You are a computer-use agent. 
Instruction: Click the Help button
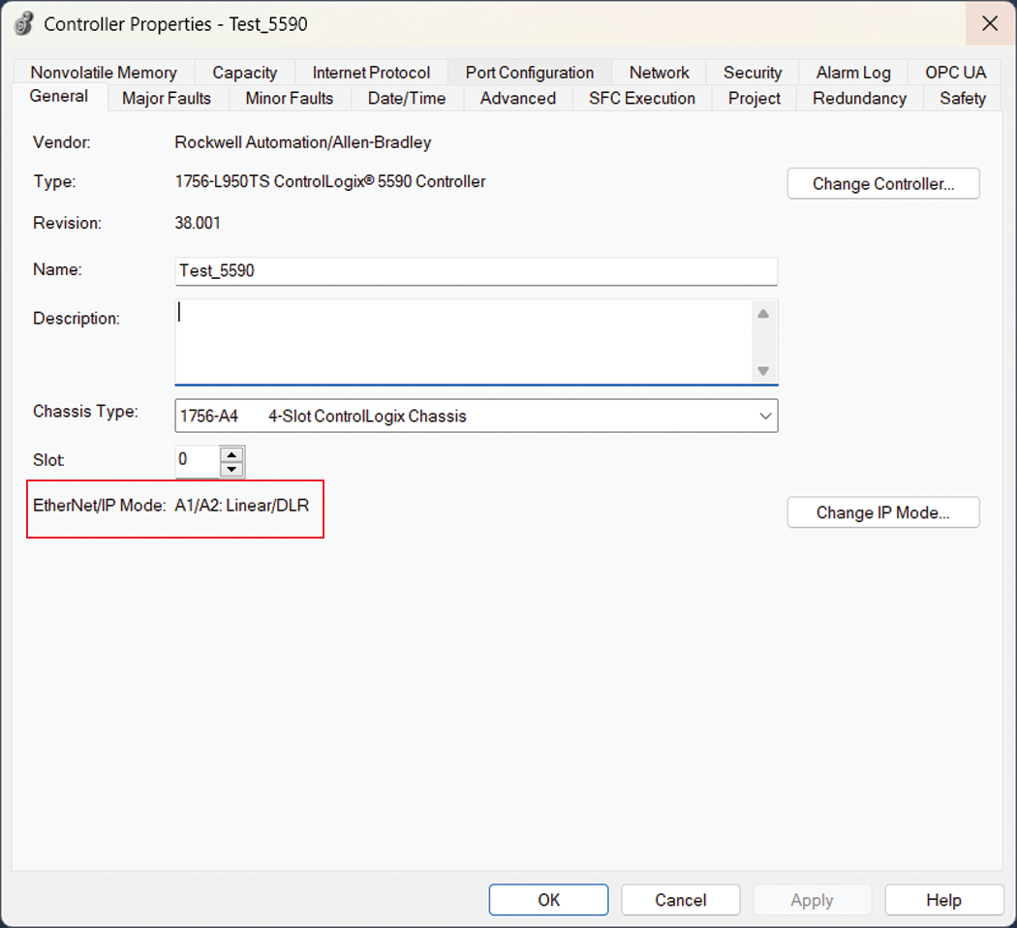click(x=943, y=900)
